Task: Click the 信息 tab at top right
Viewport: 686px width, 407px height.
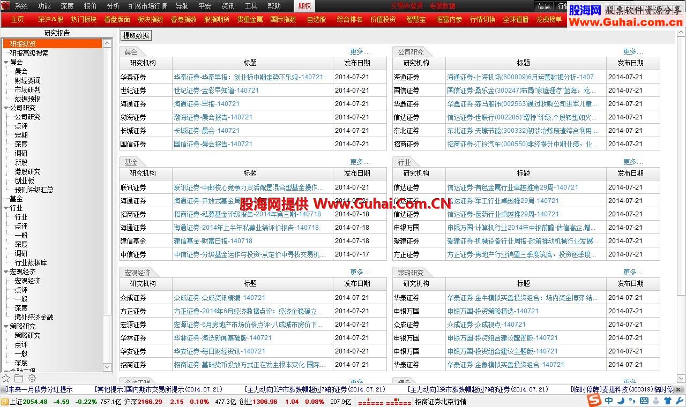Action: pyautogui.click(x=544, y=6)
